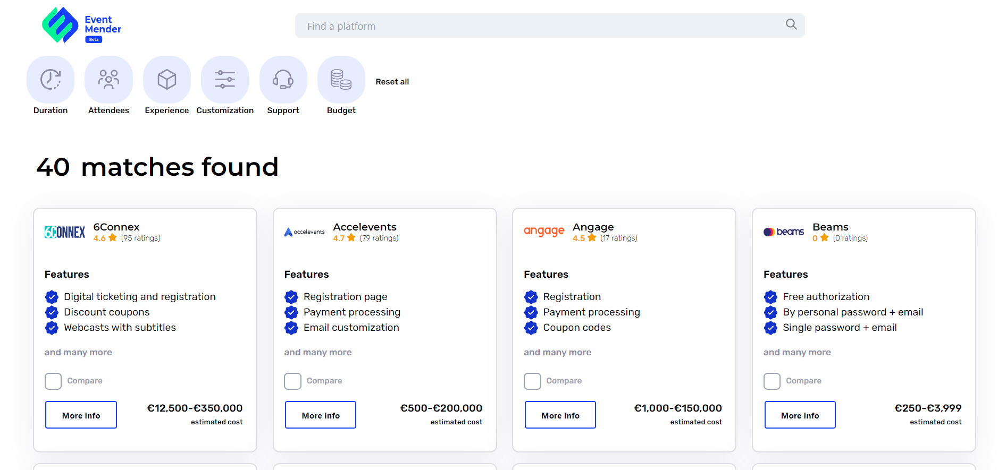Screen dimensions: 1006x470
Task: Click the Beams logo
Action: (784, 232)
